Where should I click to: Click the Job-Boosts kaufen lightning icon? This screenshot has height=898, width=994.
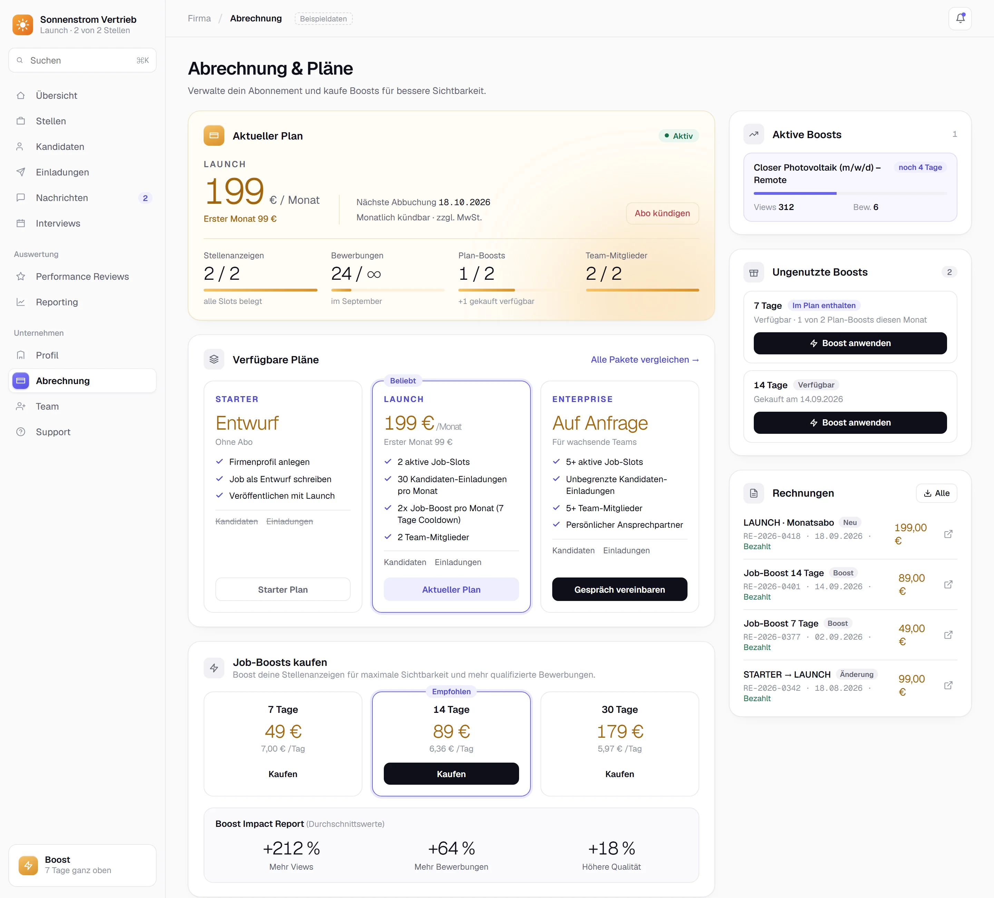pos(214,668)
